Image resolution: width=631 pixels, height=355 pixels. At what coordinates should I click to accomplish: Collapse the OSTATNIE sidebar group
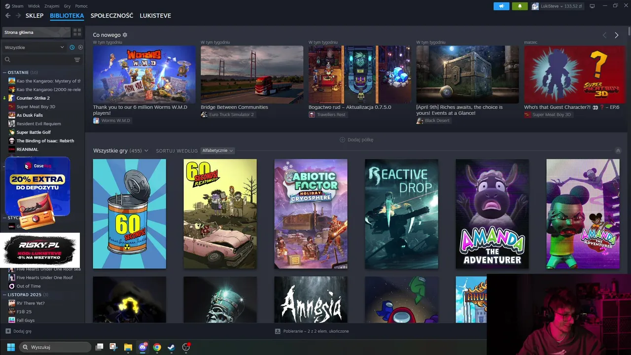5,72
